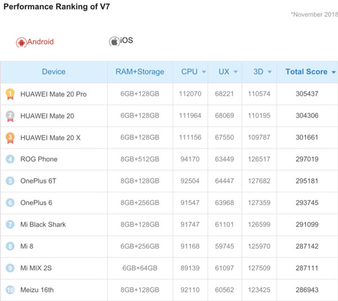The height and width of the screenshot is (301, 338).
Task: Switch to the iOS tab
Action: (126, 41)
